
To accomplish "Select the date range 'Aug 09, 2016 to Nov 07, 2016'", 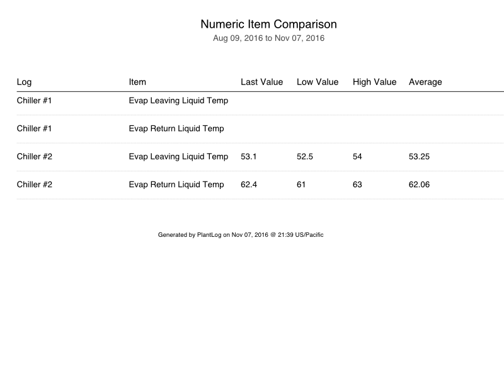I will click(x=269, y=38).
